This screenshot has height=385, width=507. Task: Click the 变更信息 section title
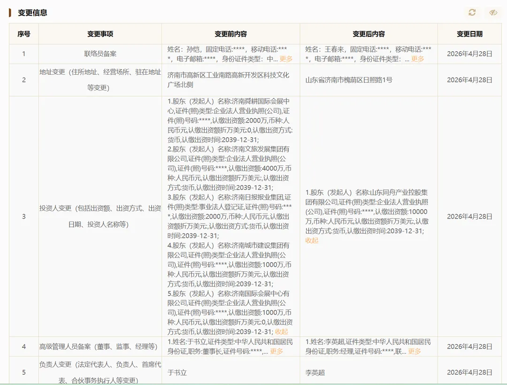[32, 13]
